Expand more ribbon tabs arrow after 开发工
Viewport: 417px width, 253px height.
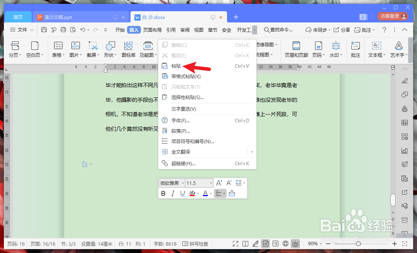coord(254,30)
